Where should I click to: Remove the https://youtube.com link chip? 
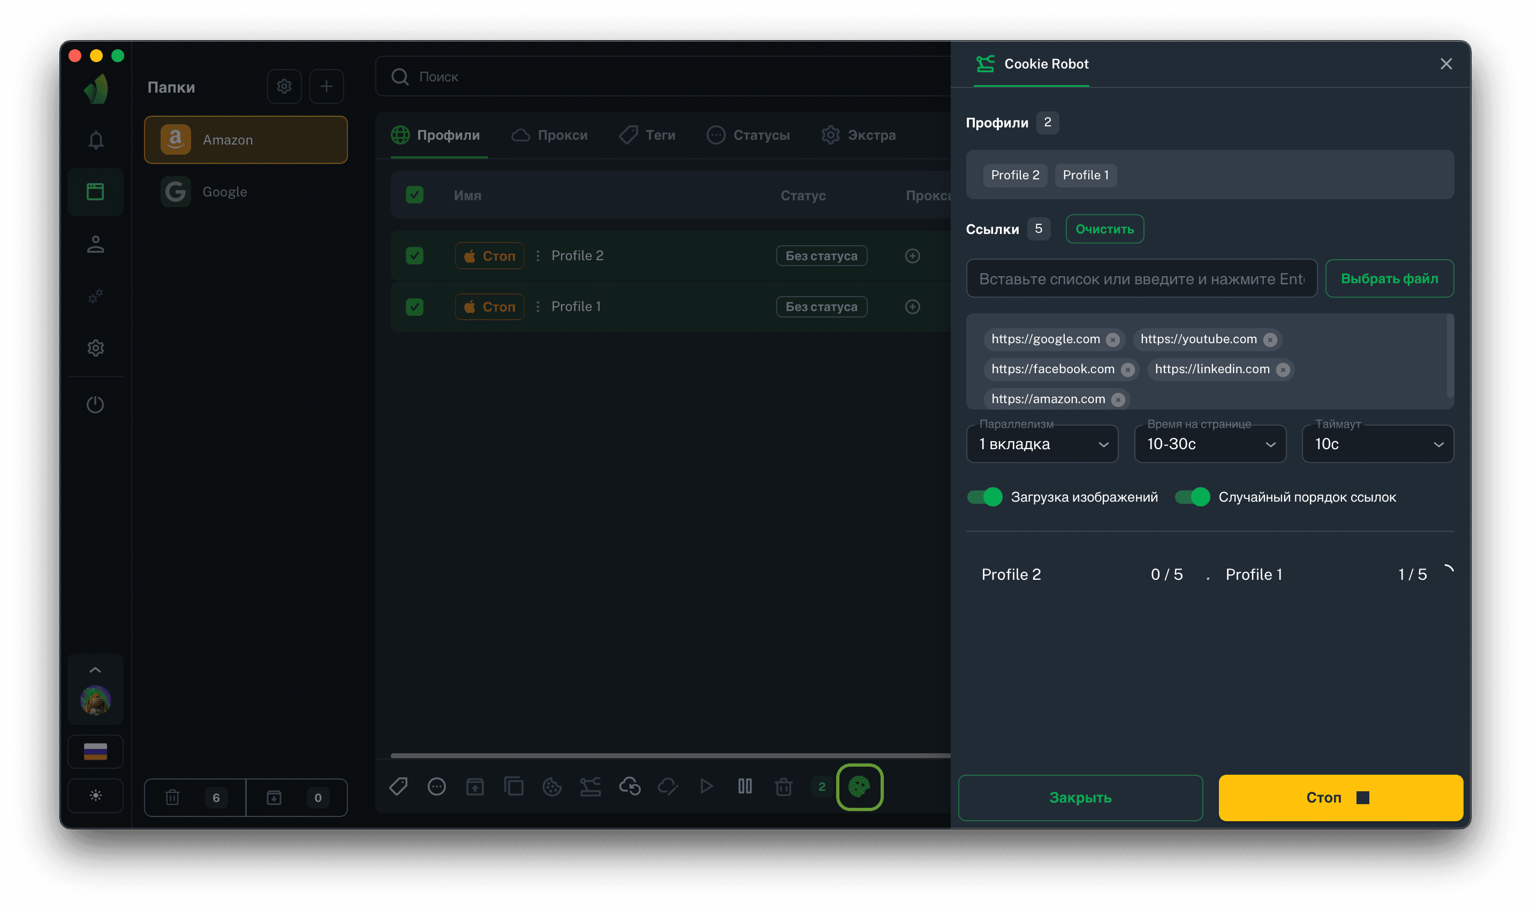pos(1270,339)
